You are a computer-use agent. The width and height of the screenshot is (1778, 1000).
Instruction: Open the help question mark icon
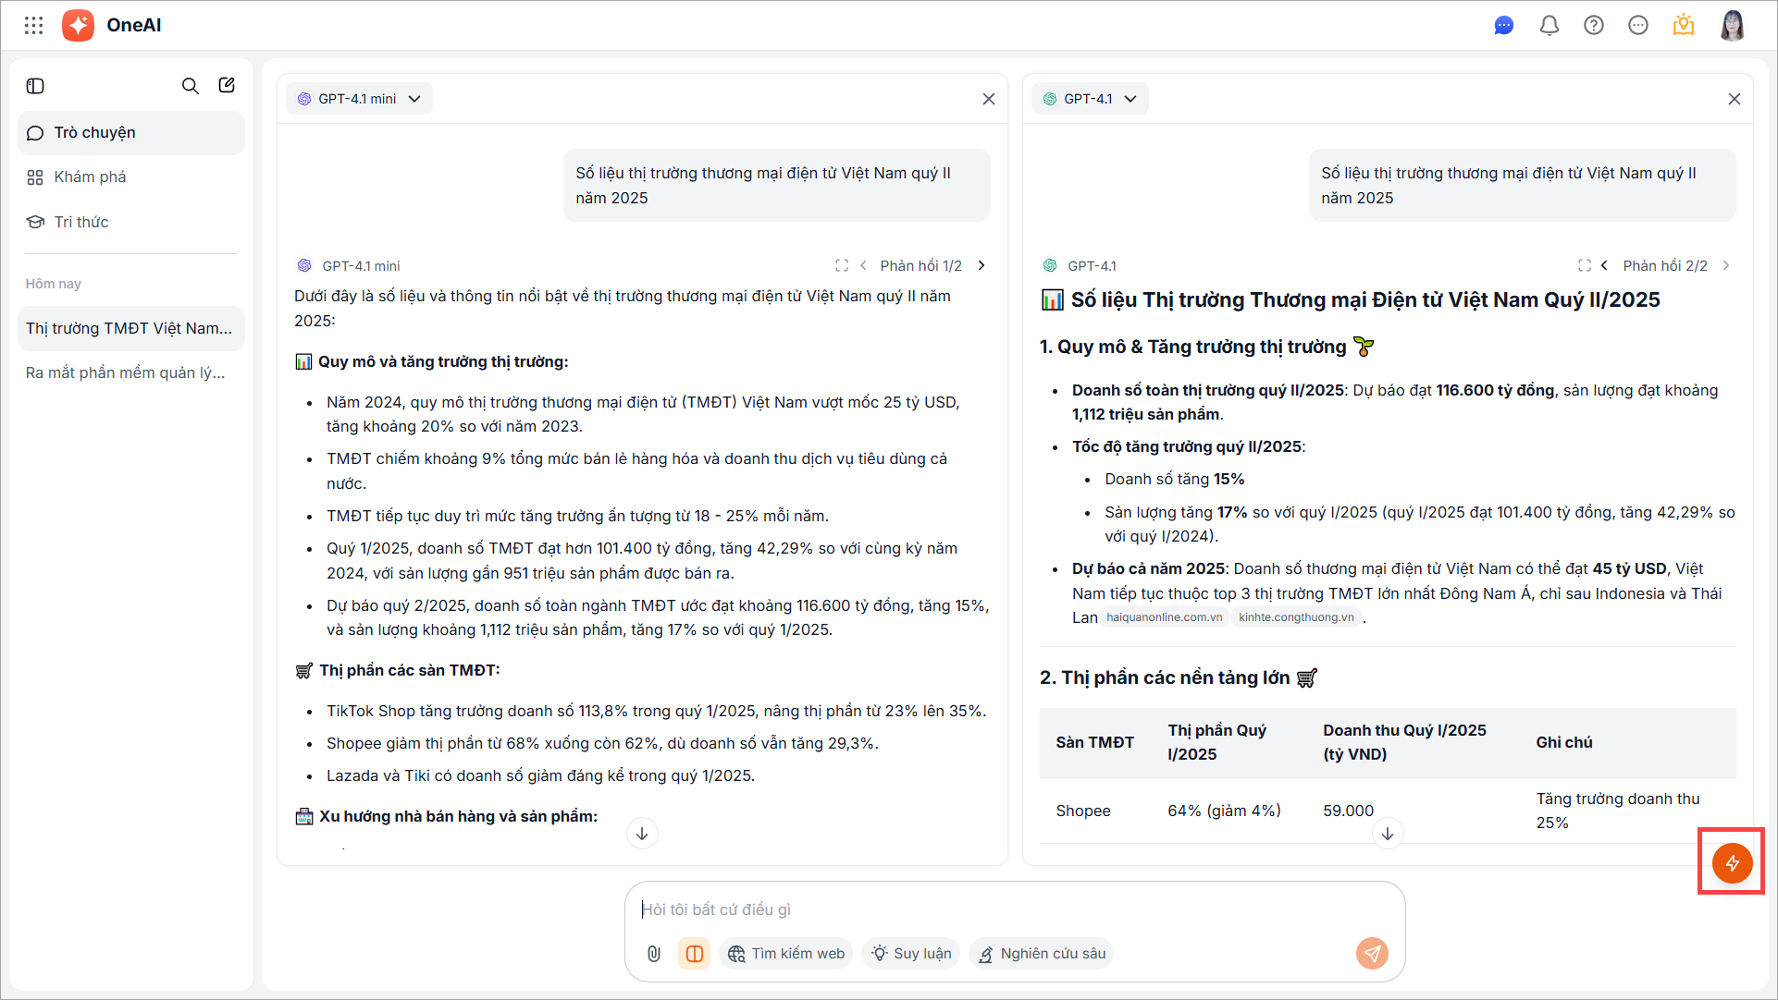click(1593, 25)
